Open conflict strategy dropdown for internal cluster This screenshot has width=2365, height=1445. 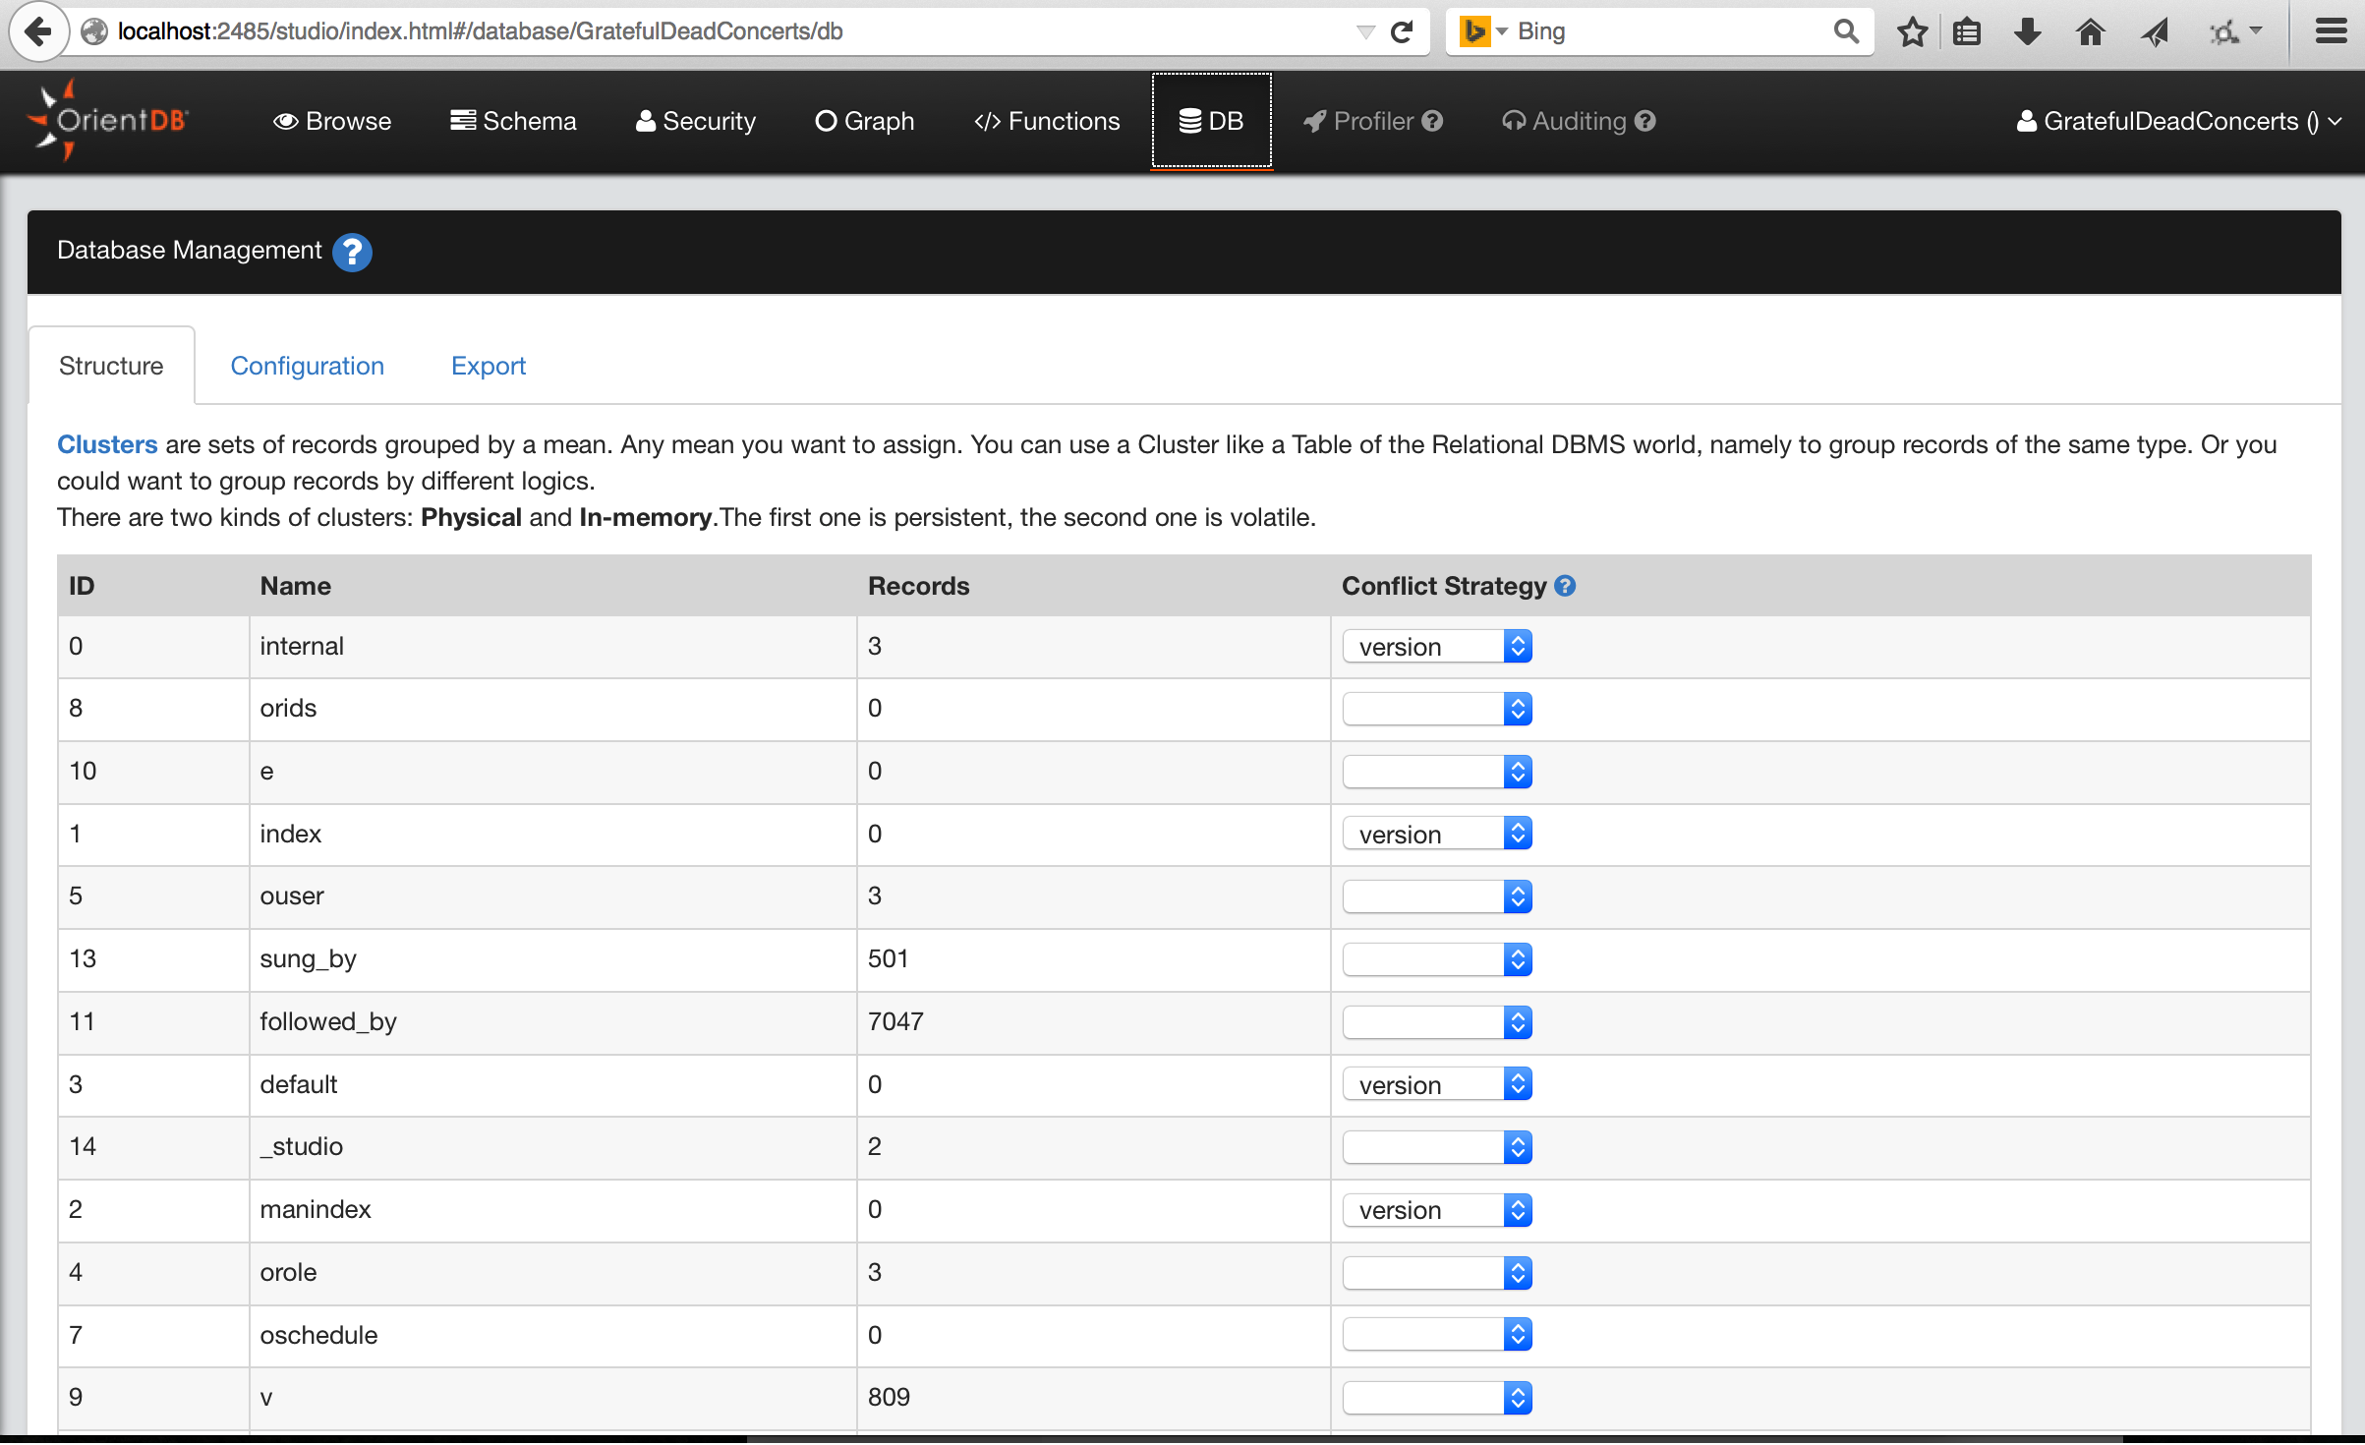coord(1437,647)
